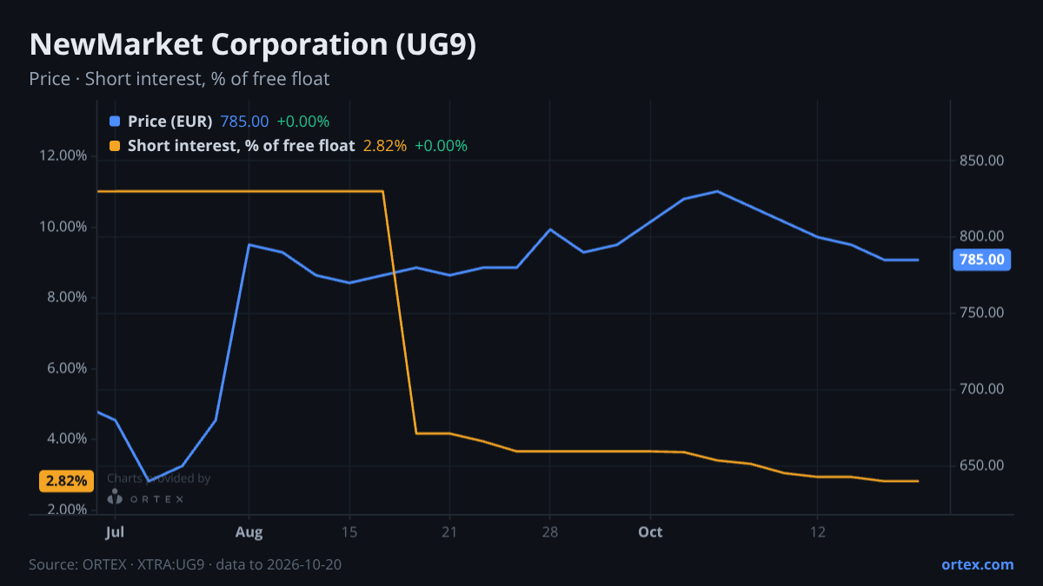1043x586 pixels.
Task: Click the 15 date axis label
Action: pyautogui.click(x=350, y=531)
